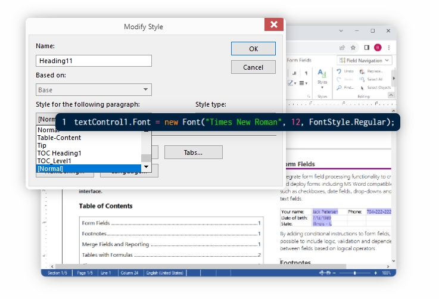
Task: Click 'Merge Fields and Reporting' TOC entry
Action: (116, 244)
